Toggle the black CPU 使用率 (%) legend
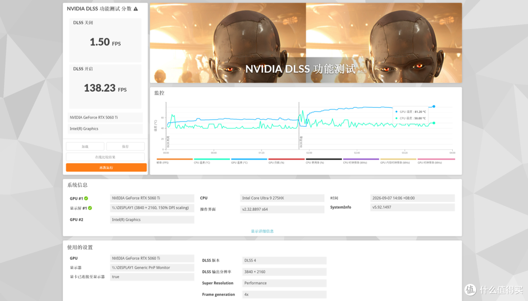This screenshot has height=301, width=528. click(324, 161)
